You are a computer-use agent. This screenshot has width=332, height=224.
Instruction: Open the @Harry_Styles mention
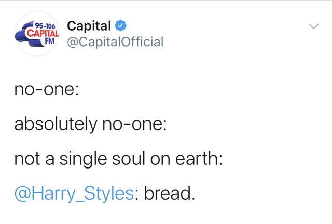(74, 193)
